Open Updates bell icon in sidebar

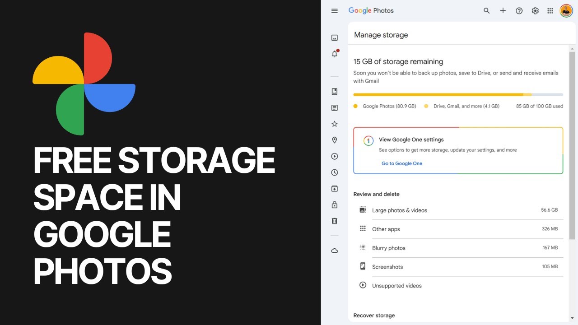[335, 54]
